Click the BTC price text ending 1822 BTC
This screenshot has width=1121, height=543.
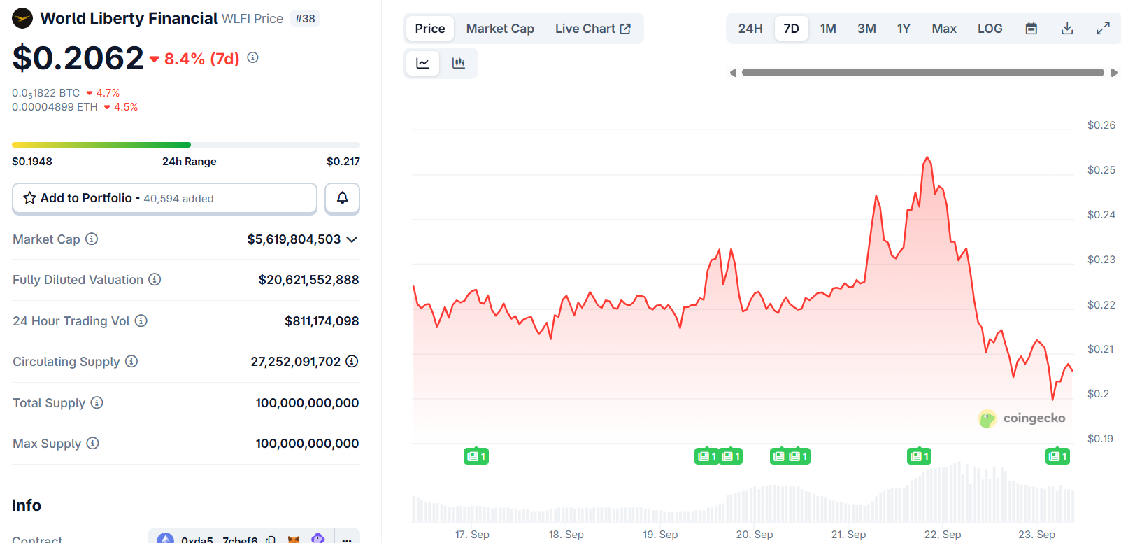(46, 93)
